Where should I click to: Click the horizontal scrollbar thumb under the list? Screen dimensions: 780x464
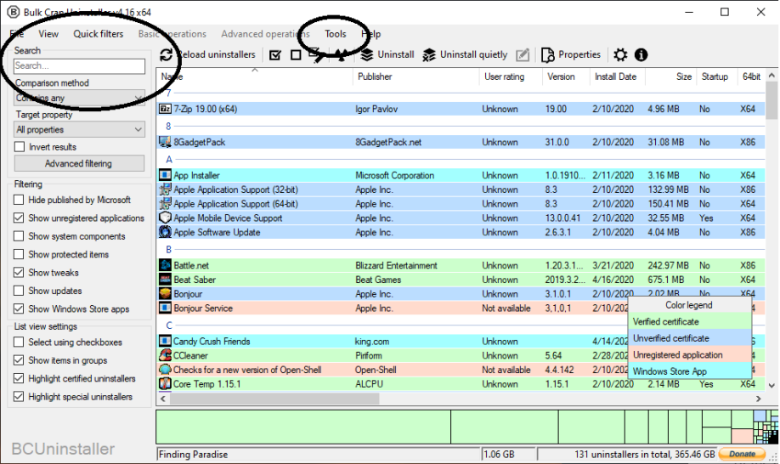[x=274, y=399]
